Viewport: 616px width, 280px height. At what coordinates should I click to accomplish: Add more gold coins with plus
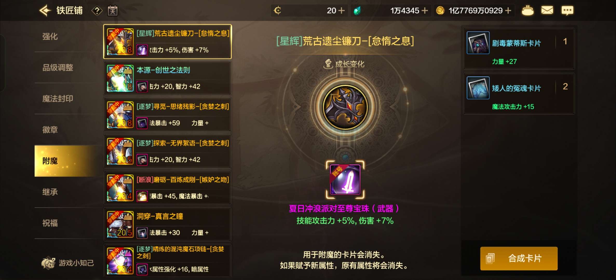pos(508,11)
